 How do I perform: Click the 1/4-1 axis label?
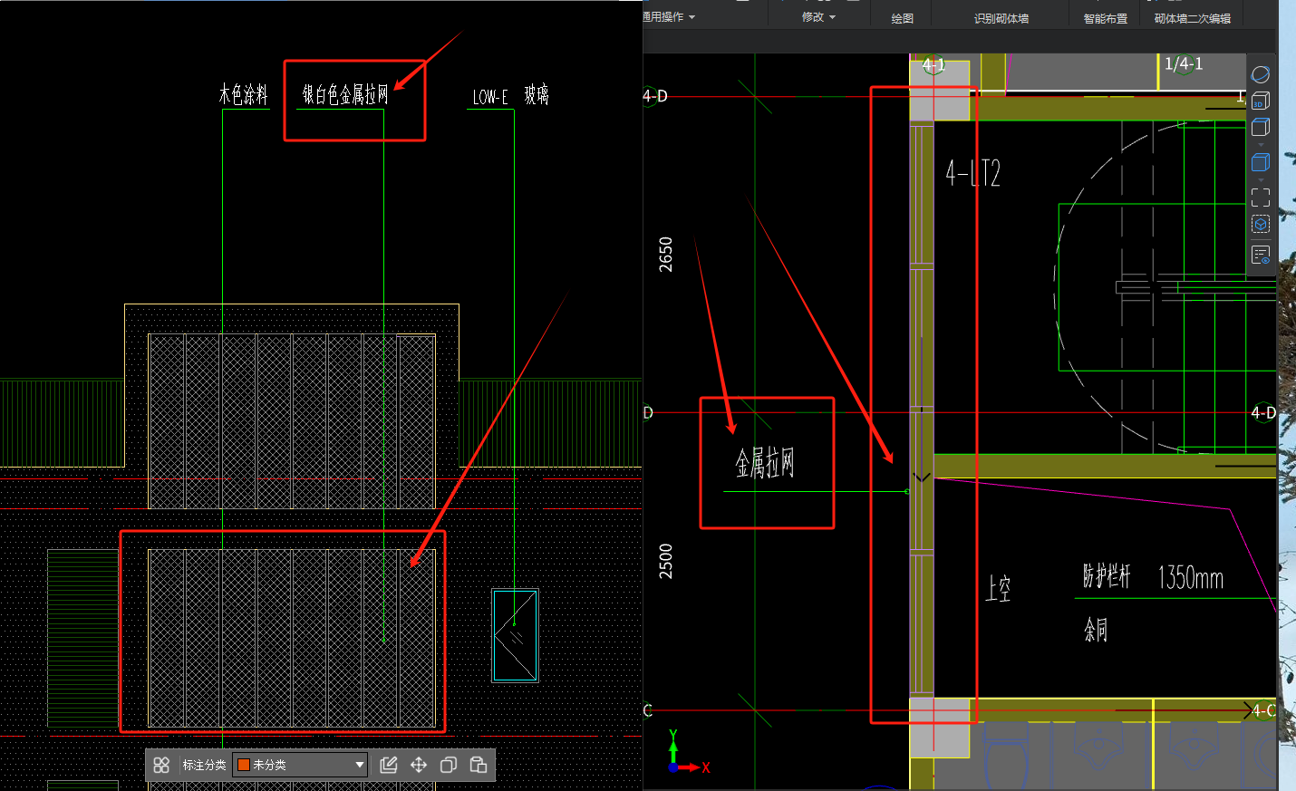pos(1184,64)
